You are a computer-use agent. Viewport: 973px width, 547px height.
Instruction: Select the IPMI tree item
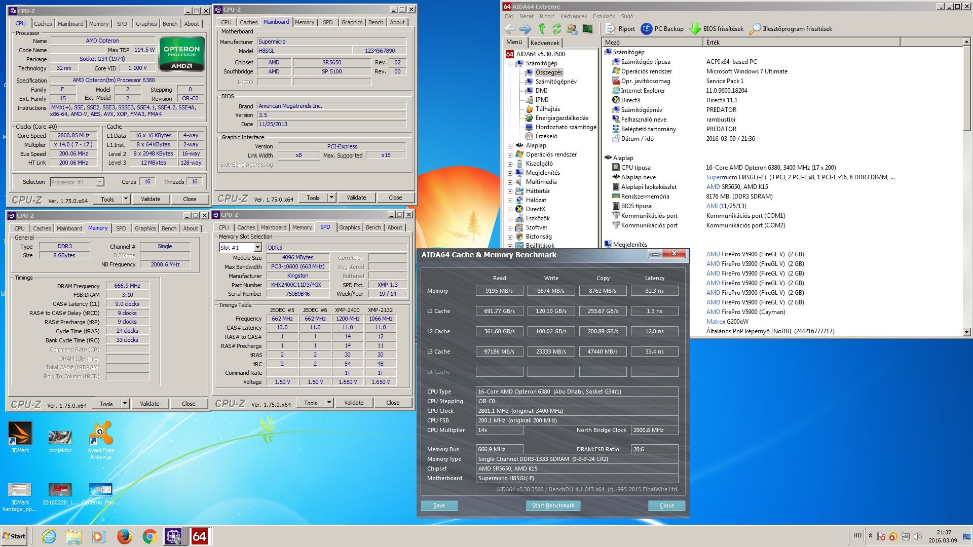[541, 100]
